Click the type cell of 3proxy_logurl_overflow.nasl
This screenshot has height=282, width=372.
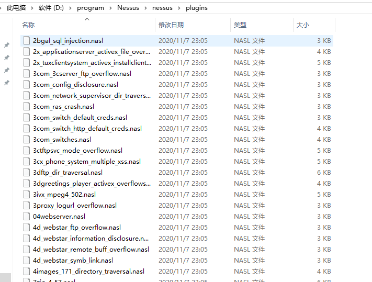250,206
